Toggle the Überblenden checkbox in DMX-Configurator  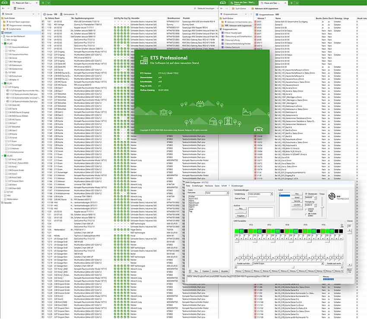point(306,194)
